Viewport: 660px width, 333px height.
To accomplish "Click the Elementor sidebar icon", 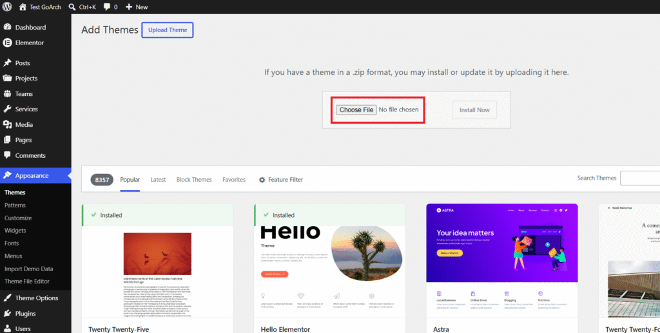I will pos(7,43).
